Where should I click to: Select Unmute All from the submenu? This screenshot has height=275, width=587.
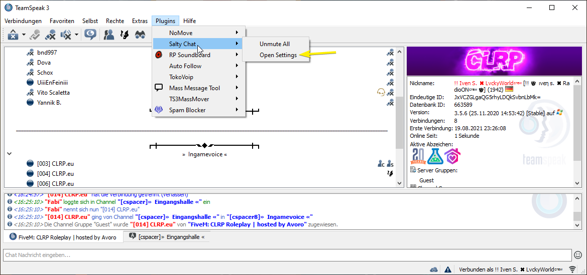[x=274, y=44]
